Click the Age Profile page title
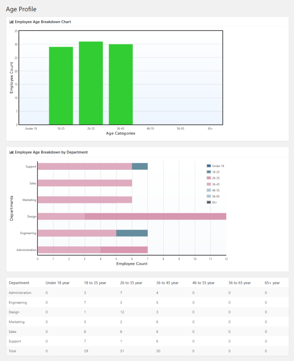 [20, 9]
